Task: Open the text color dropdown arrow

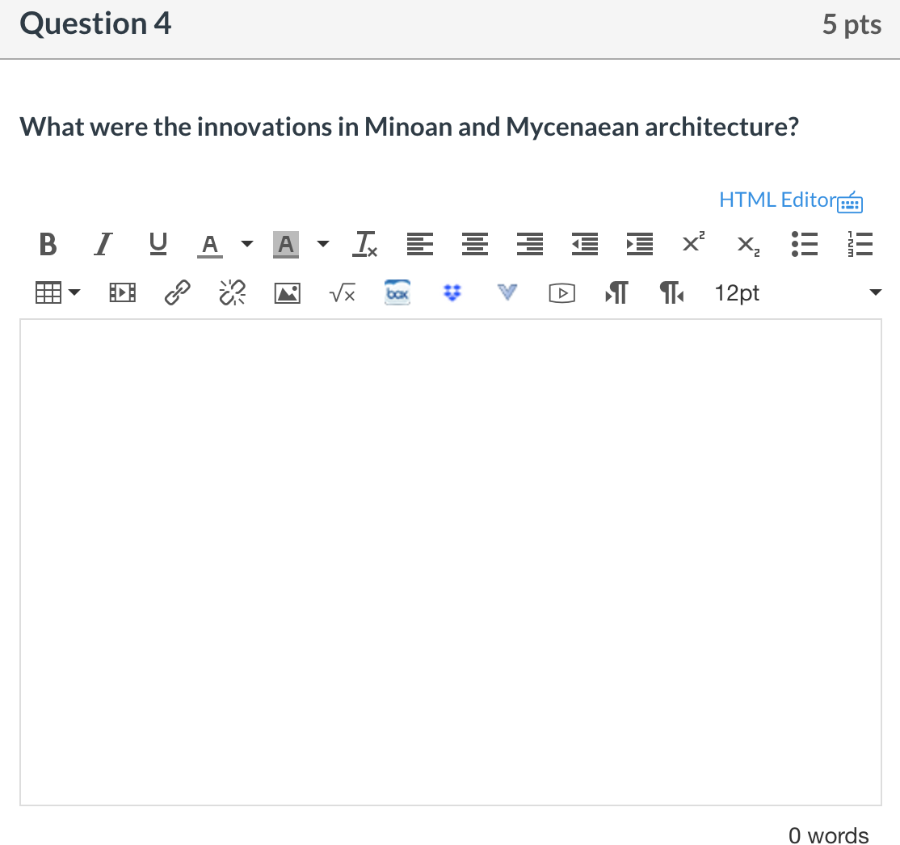Action: [x=247, y=244]
